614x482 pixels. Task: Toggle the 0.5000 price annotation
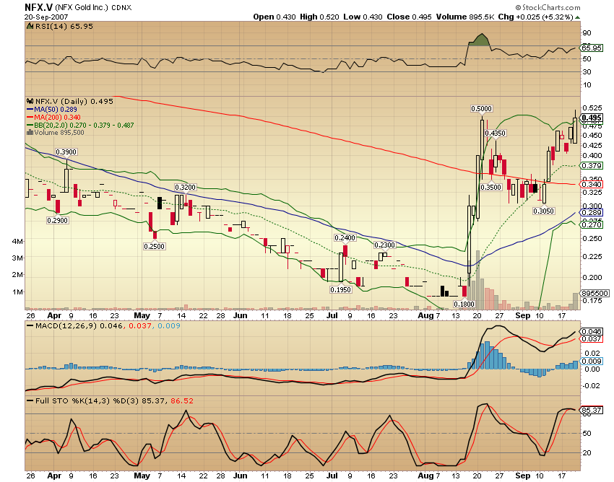point(480,108)
